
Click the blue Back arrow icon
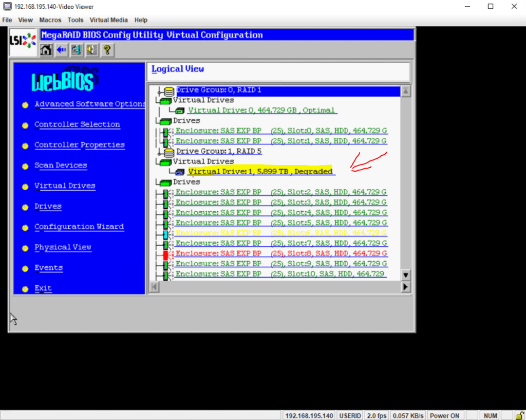tap(62, 50)
